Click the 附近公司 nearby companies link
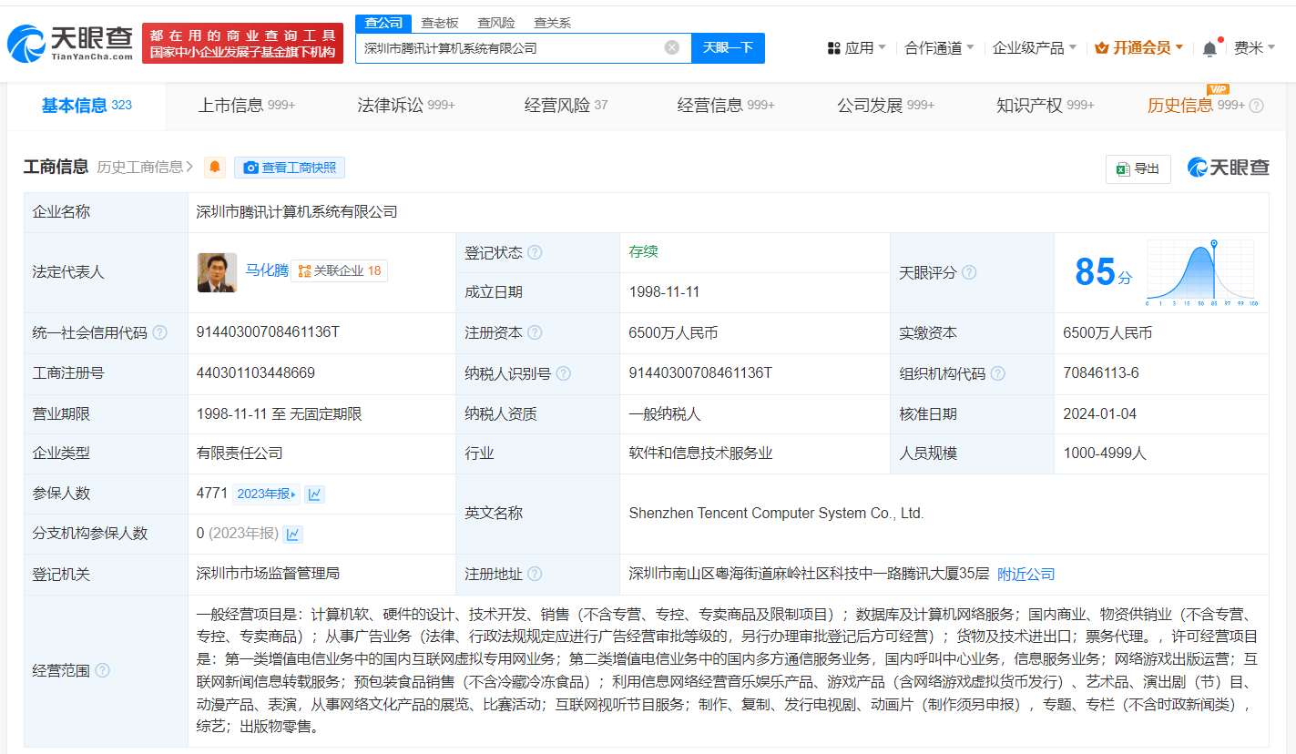Screen dimensions: 1296x754 [x=1026, y=575]
